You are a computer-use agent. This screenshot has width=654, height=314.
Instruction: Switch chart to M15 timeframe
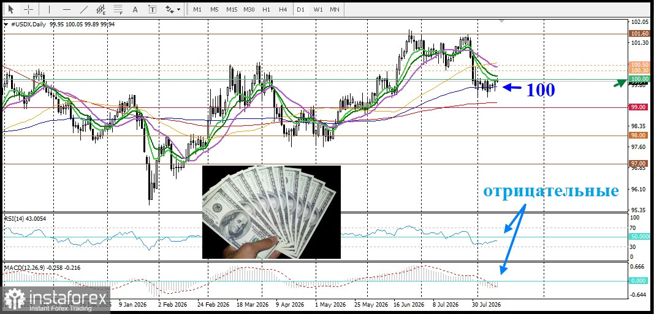coord(232,9)
